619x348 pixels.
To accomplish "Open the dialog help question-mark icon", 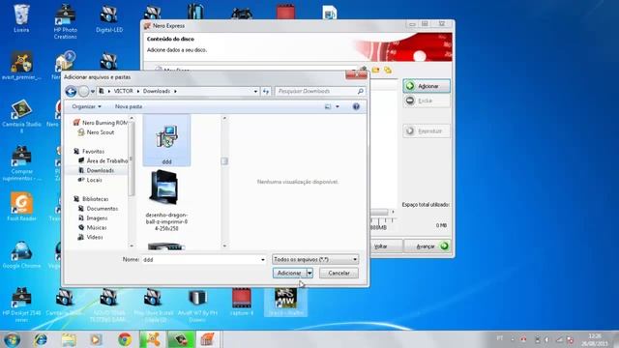I will 356,106.
